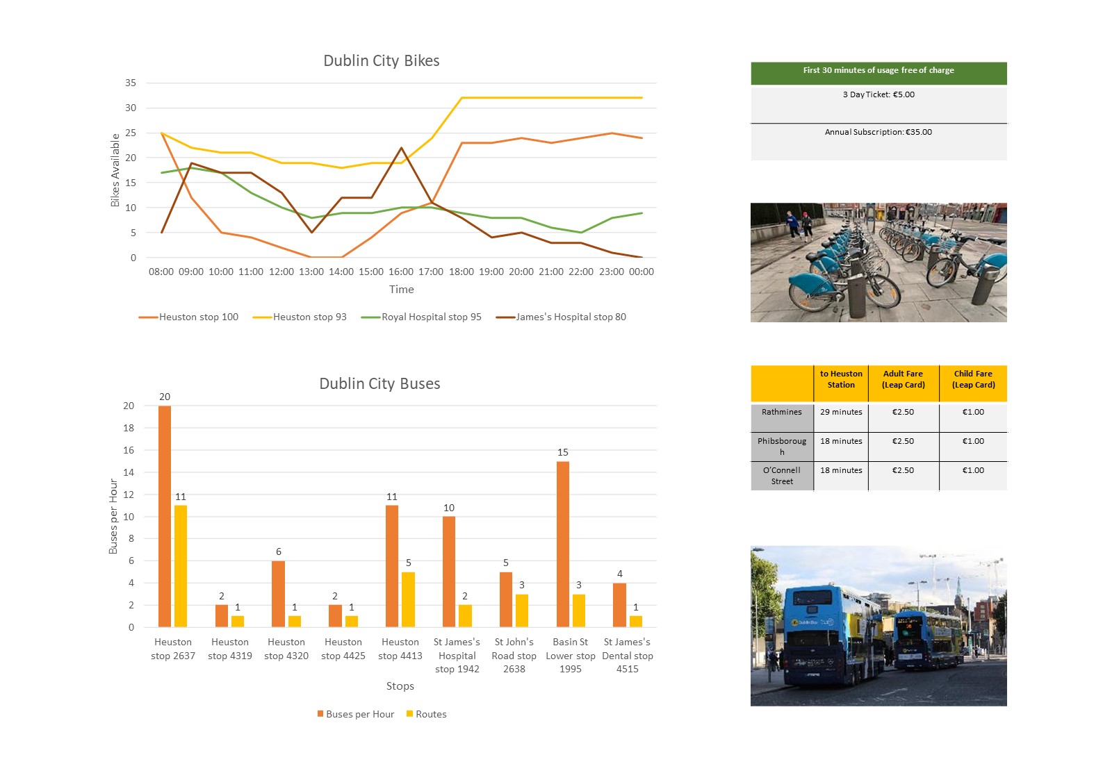Select the Dublin City Buses chart title
Image resolution: width=1103 pixels, height=780 pixels.
pyautogui.click(x=379, y=384)
